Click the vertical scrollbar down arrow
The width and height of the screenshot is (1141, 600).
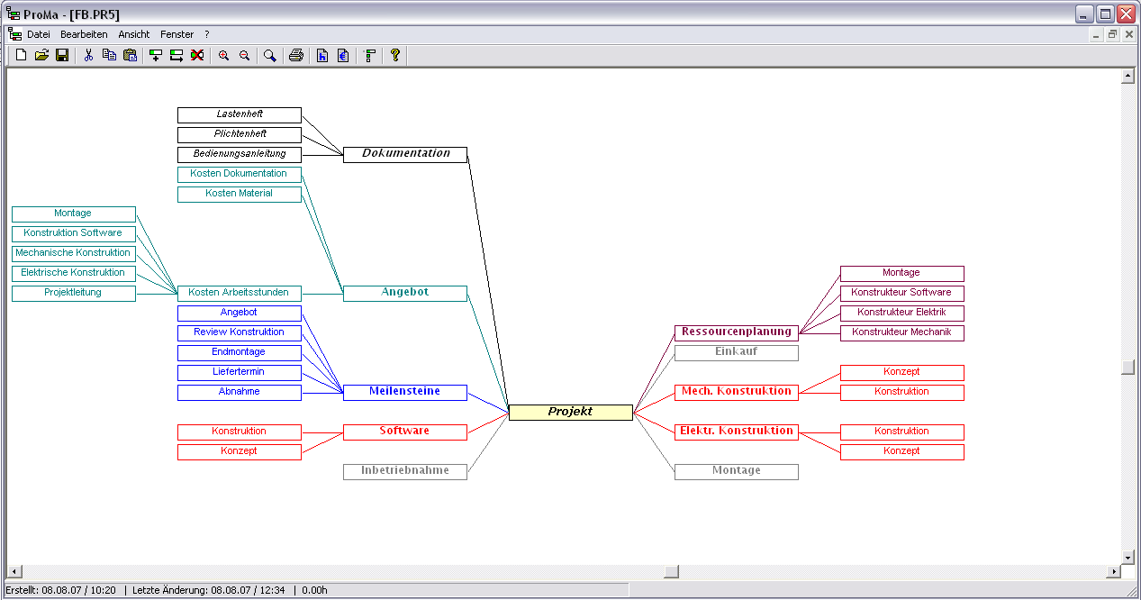coord(1127,558)
